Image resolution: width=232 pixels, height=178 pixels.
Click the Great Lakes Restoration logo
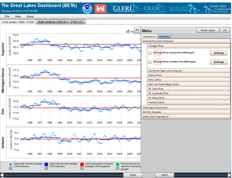[x=184, y=9]
